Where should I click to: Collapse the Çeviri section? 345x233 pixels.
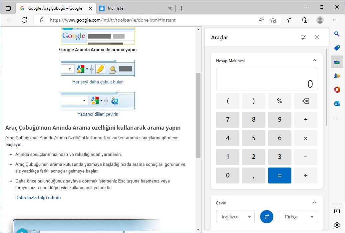314,203
